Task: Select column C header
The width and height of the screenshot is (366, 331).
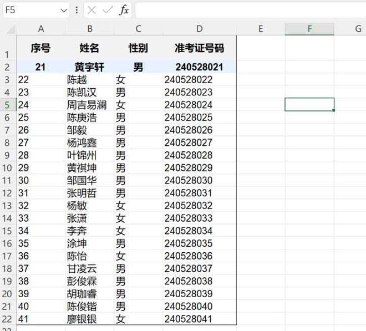Action: tap(139, 29)
